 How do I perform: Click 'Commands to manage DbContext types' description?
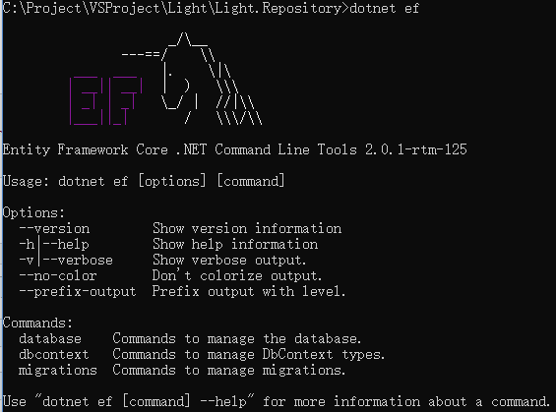coord(249,354)
